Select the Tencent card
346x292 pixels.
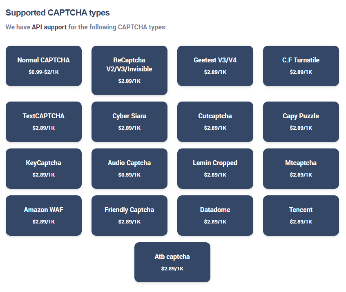click(301, 215)
